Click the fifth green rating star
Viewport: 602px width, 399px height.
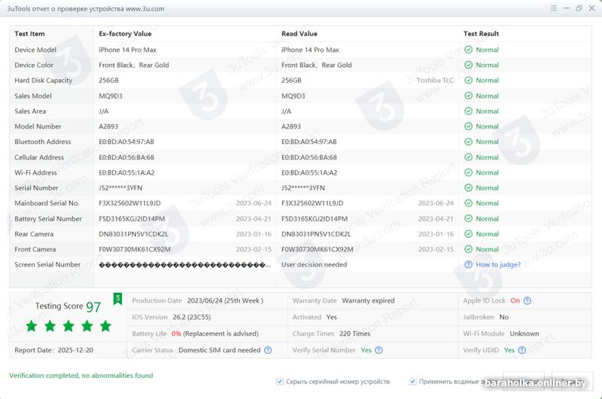point(105,326)
